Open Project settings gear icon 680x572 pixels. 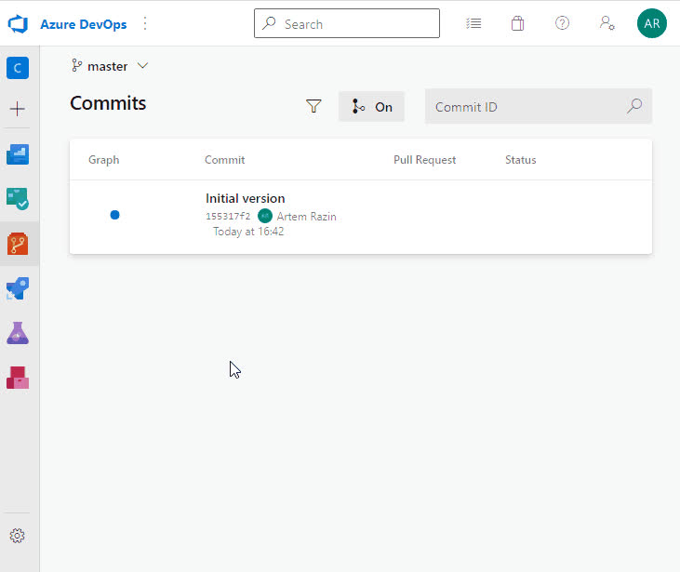17,536
